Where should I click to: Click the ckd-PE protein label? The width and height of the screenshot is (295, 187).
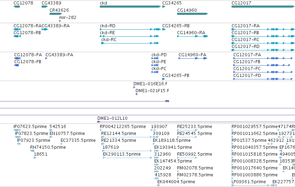point(159,61)
